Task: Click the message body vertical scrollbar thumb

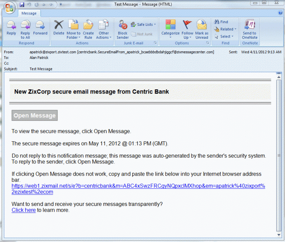Action: click(279, 155)
